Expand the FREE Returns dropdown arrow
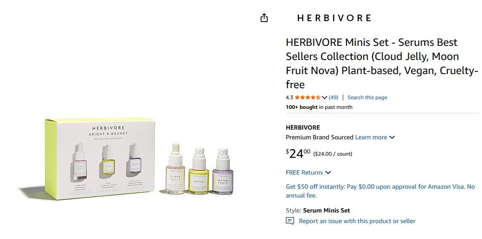482x239 pixels. [328, 173]
